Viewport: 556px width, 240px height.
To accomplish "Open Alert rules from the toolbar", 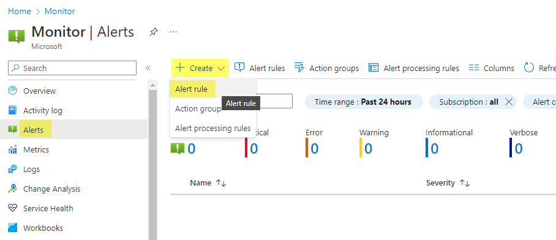I will click(x=260, y=68).
